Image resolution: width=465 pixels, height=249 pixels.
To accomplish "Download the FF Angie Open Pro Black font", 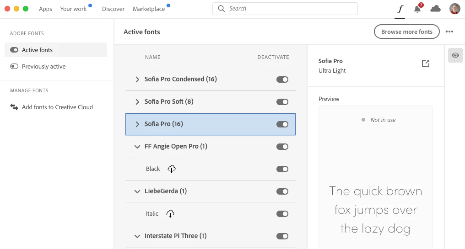I will [172, 169].
